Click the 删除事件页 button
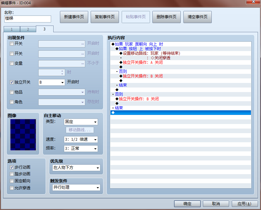Screen dimensions: 261x210 [x=166, y=17]
